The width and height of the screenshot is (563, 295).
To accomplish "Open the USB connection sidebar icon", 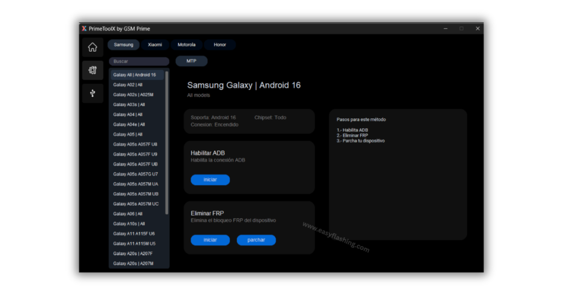I will tap(92, 94).
